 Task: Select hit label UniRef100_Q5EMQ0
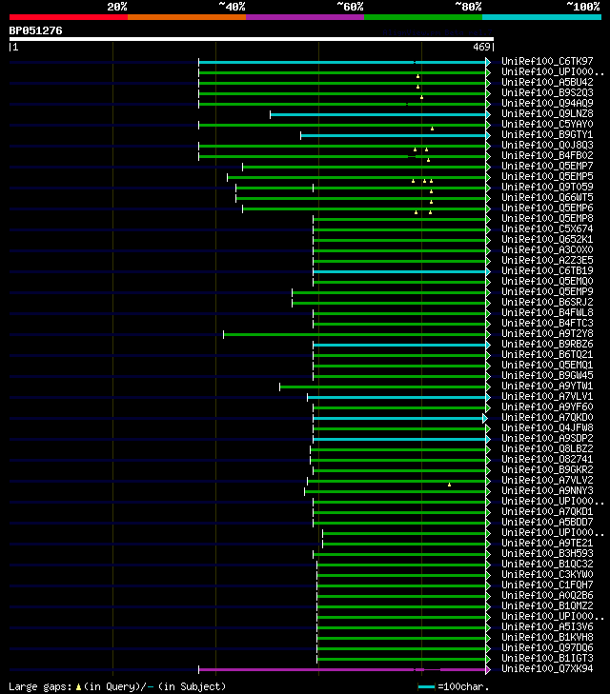click(547, 281)
